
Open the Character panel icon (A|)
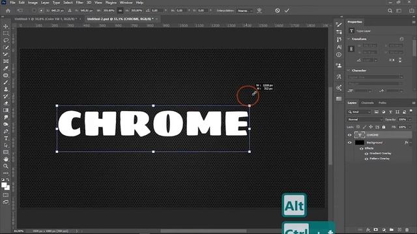click(339, 47)
